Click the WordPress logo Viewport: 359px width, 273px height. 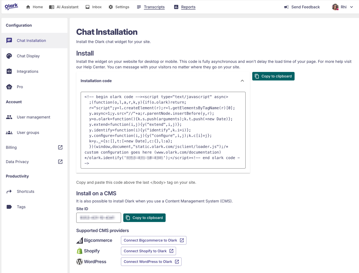coord(80,262)
